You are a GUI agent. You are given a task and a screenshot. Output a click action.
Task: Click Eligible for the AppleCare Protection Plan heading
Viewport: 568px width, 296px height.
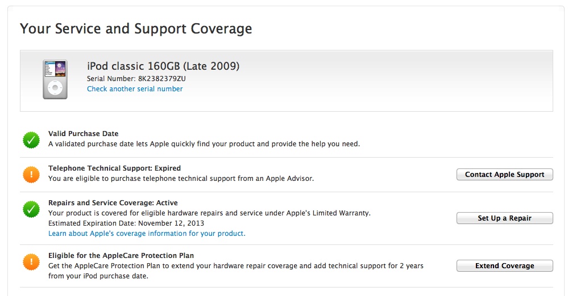[121, 256]
